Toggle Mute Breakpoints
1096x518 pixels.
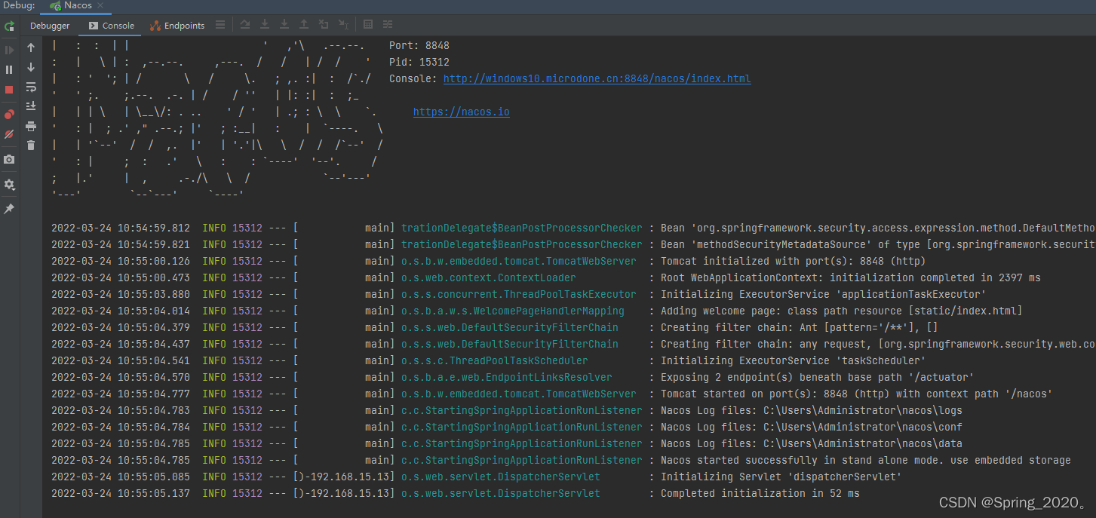10,133
